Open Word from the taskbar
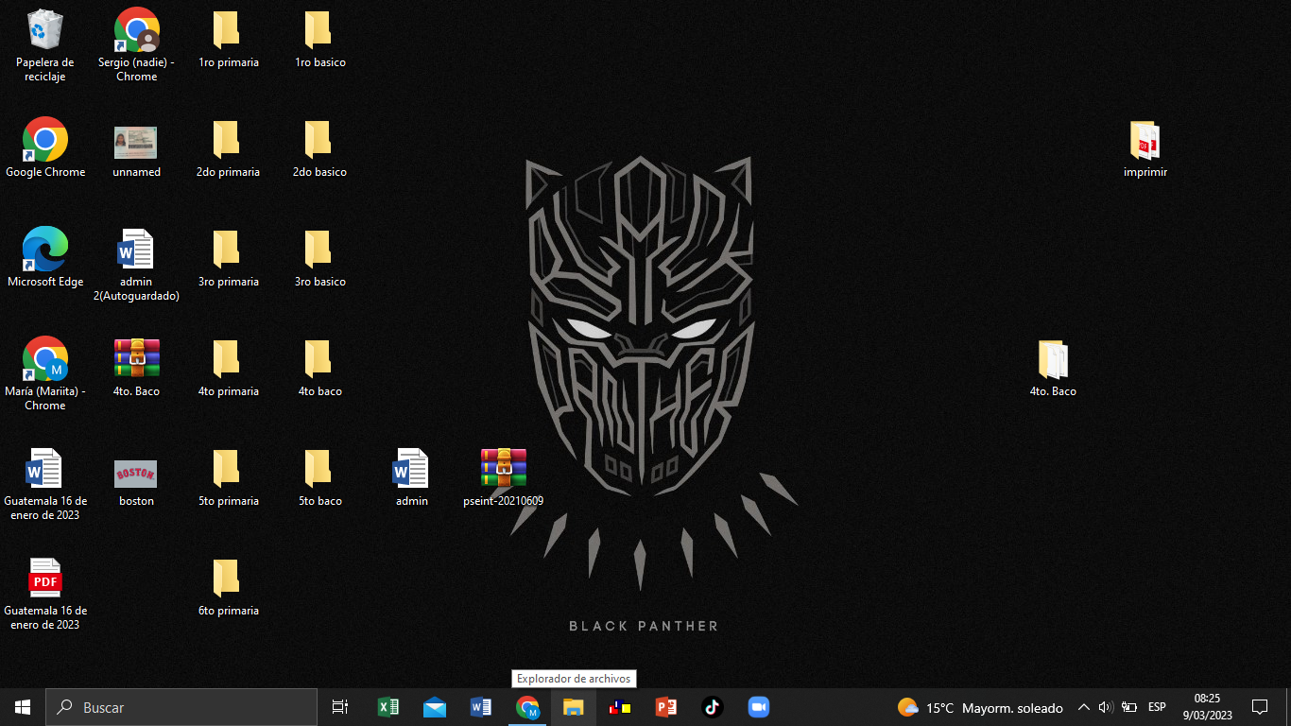 (x=480, y=707)
